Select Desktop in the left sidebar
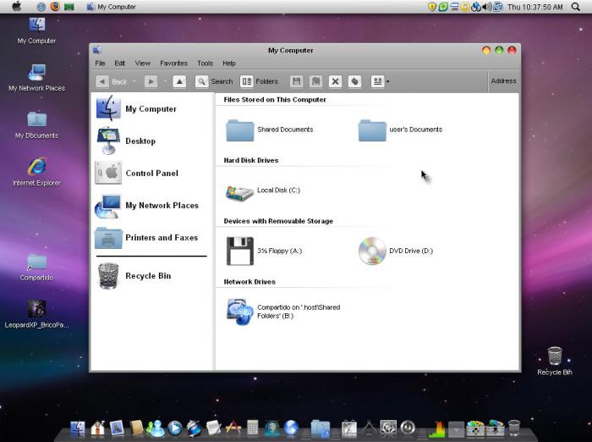This screenshot has width=592, height=442. tap(126, 141)
